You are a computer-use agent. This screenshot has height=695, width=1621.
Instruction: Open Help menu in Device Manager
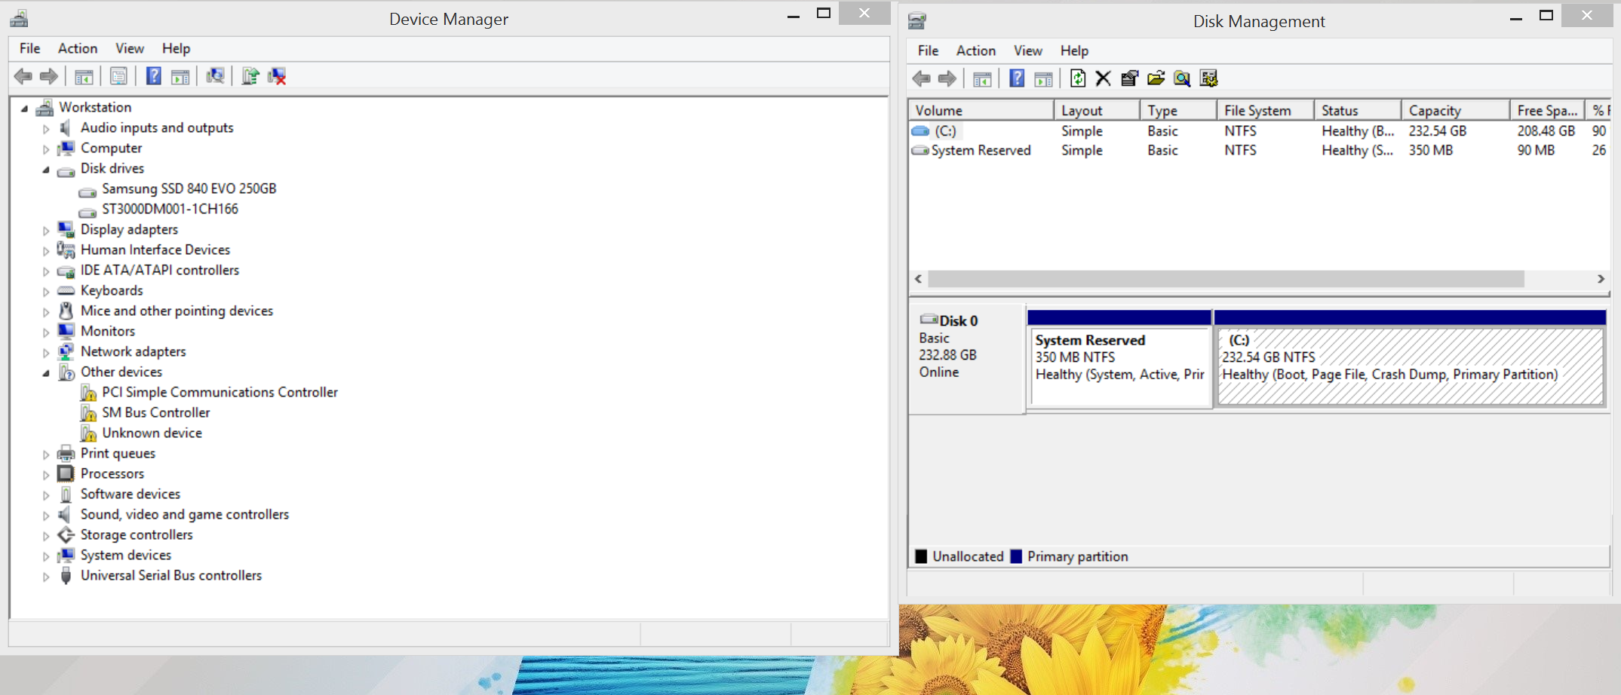tap(176, 48)
